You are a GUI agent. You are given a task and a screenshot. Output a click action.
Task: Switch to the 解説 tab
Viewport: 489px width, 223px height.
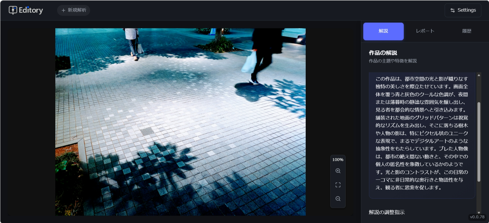pyautogui.click(x=383, y=31)
